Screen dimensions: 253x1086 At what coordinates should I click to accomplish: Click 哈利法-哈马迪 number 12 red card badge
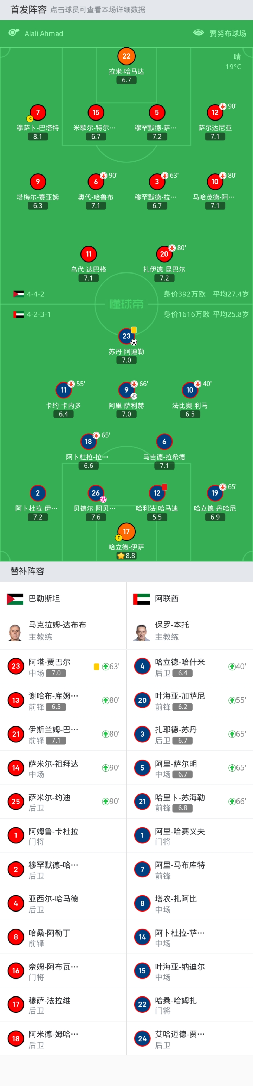(157, 493)
